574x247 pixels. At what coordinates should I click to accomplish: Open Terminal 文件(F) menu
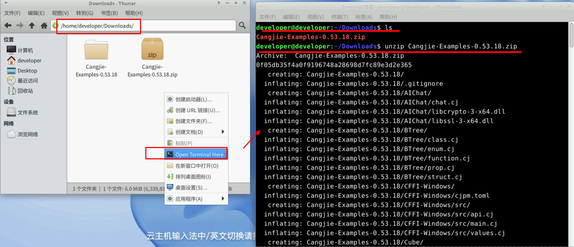pyautogui.click(x=268, y=17)
